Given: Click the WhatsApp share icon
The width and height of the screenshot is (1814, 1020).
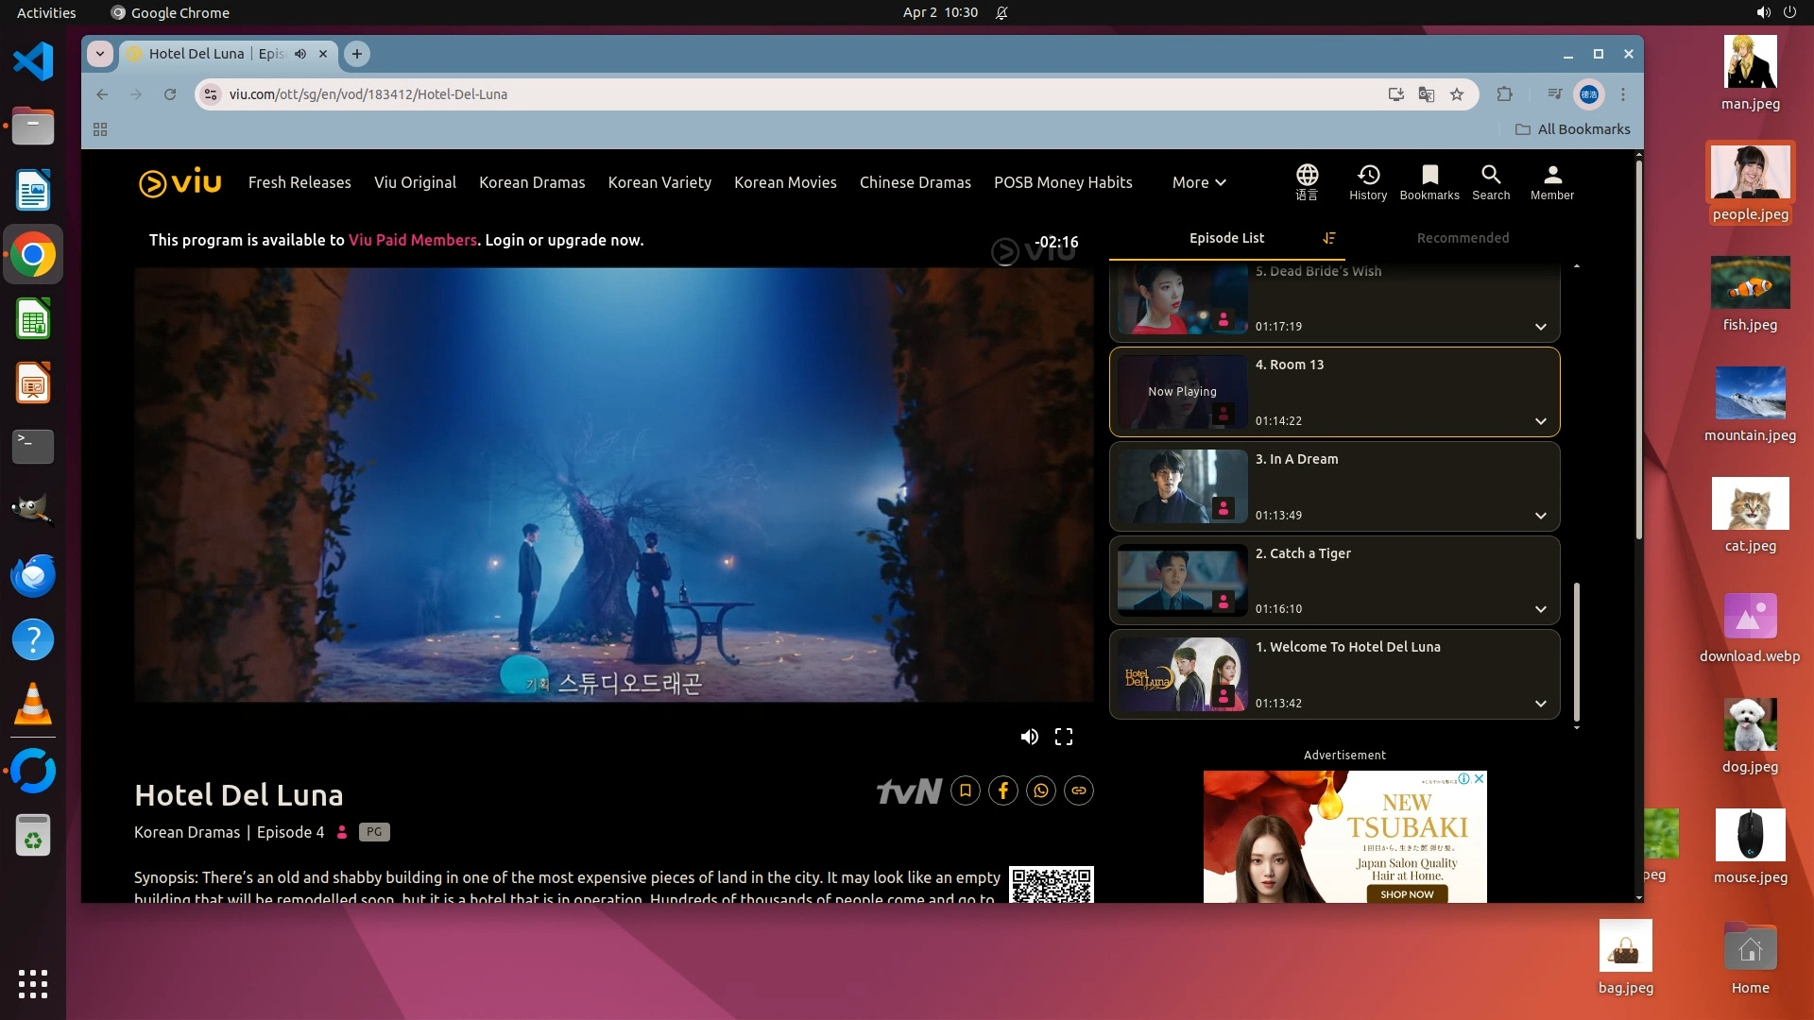Looking at the screenshot, I should pos(1040,790).
